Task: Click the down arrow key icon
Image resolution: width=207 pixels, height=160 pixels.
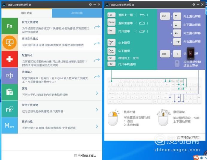Action: click(177, 25)
